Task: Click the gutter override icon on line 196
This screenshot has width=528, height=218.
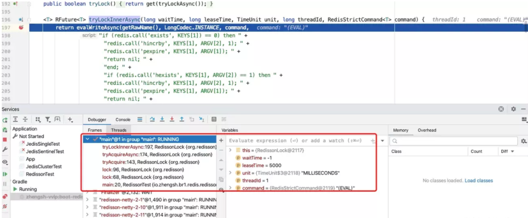Action: click(x=21, y=20)
